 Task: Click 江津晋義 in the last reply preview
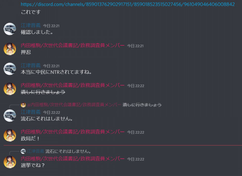36,151
